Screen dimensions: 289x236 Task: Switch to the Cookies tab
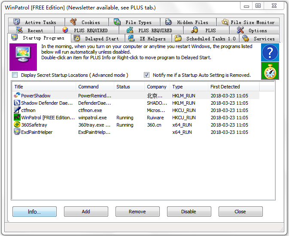(87, 22)
